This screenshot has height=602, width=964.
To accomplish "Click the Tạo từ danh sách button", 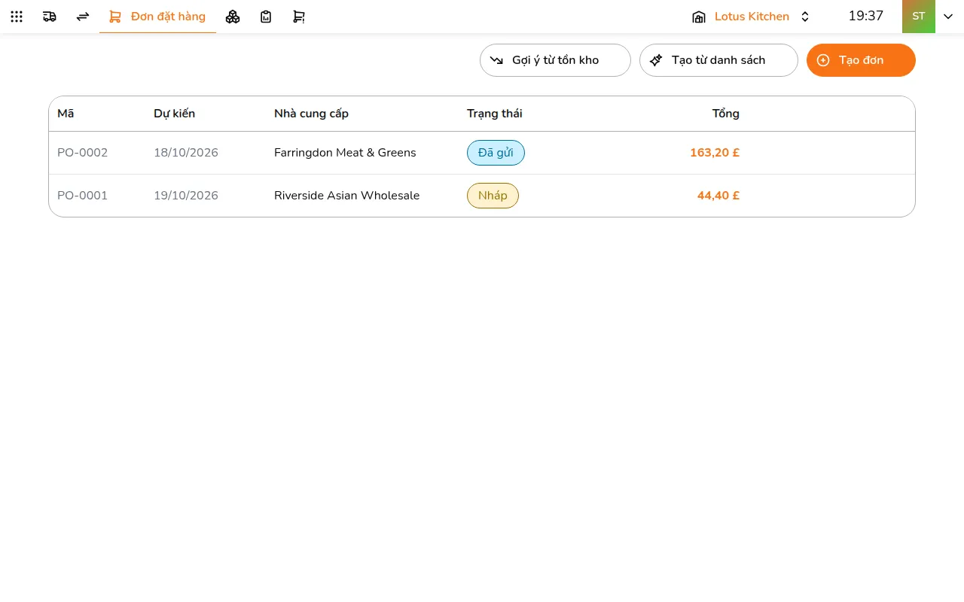I will pos(718,60).
